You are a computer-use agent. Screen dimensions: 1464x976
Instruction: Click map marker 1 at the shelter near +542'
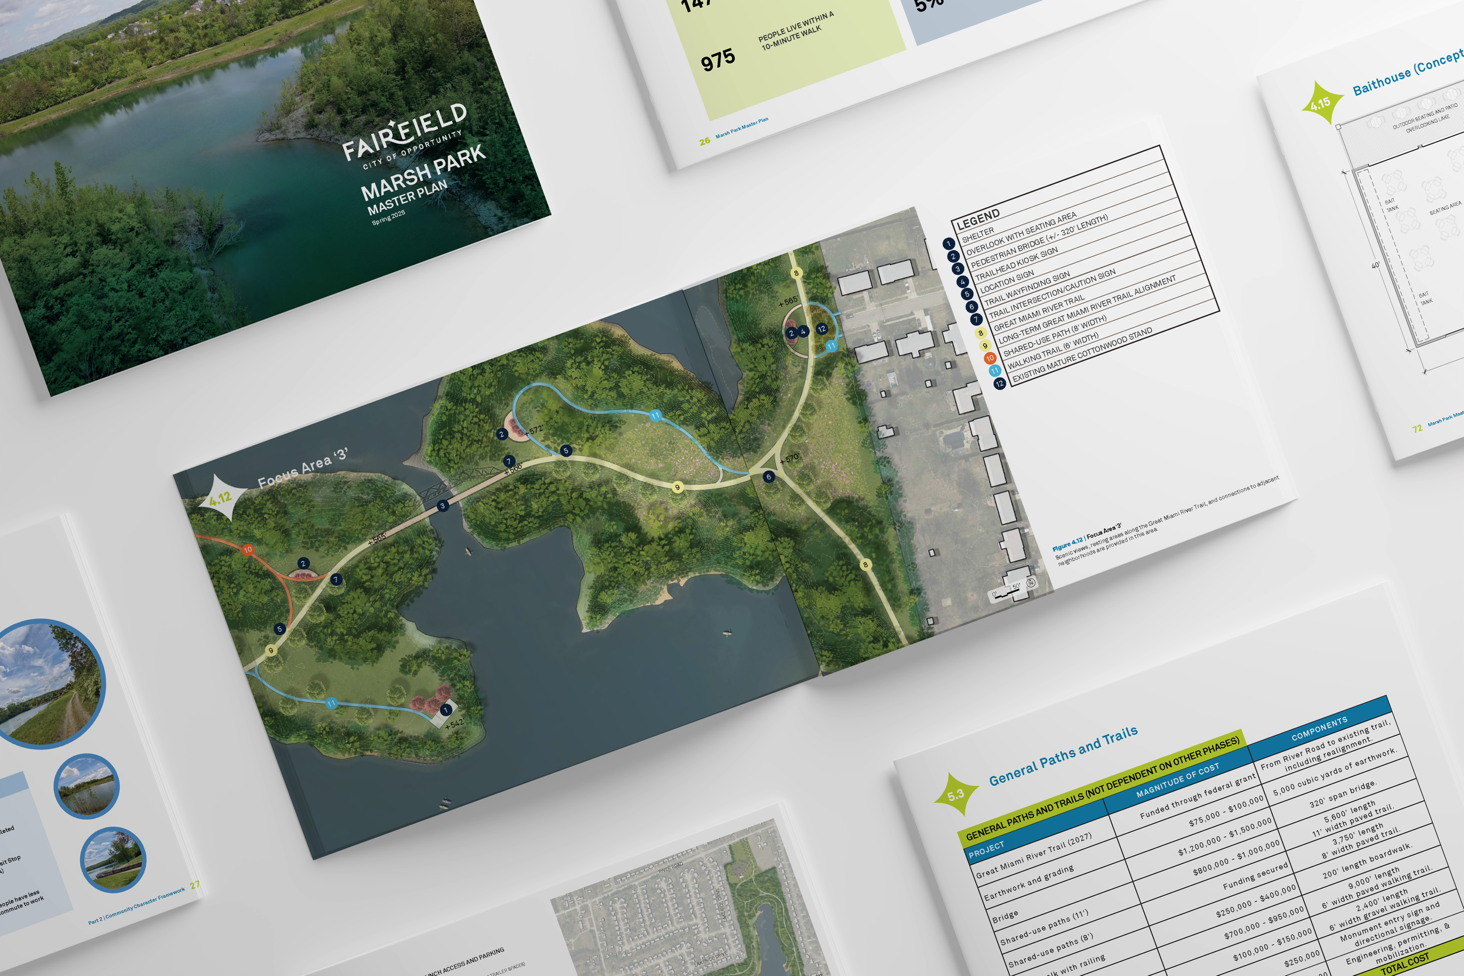(446, 710)
